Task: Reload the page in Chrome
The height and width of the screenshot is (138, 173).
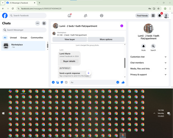Action: [13, 9]
